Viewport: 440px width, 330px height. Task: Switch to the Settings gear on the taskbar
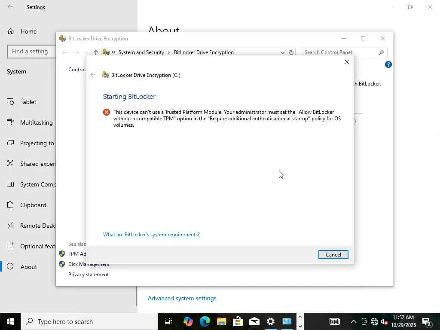(x=271, y=321)
